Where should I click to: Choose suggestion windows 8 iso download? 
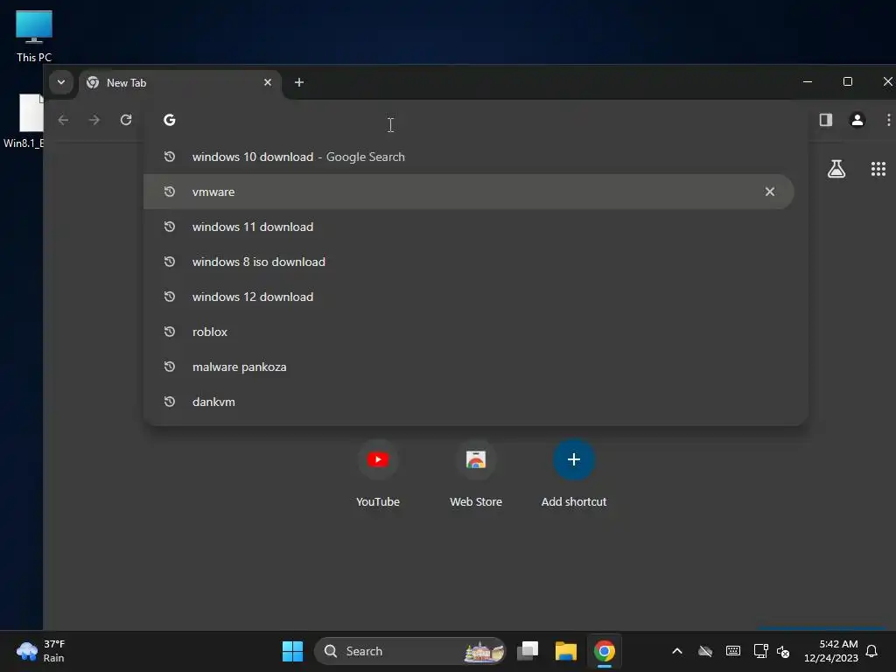pos(469,262)
